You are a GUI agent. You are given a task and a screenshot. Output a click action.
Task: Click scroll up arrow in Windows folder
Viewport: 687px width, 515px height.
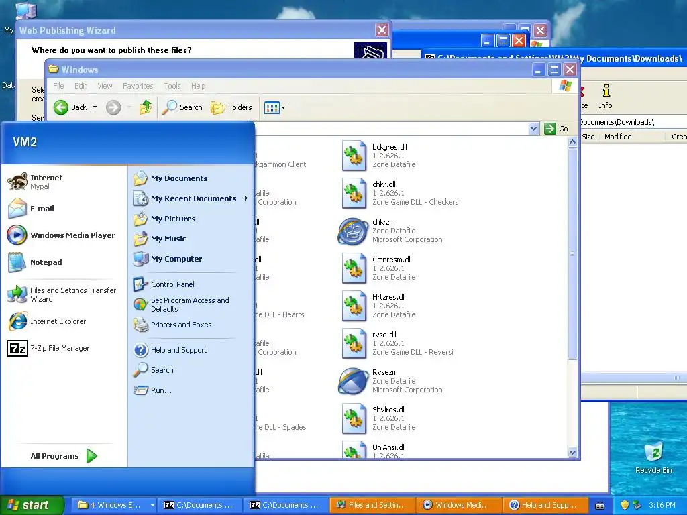pos(572,142)
